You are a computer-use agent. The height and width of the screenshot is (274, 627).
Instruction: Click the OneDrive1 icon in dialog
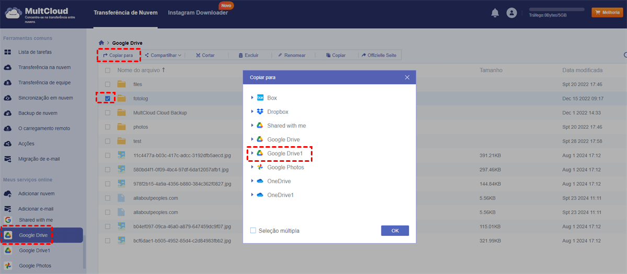[x=260, y=195]
